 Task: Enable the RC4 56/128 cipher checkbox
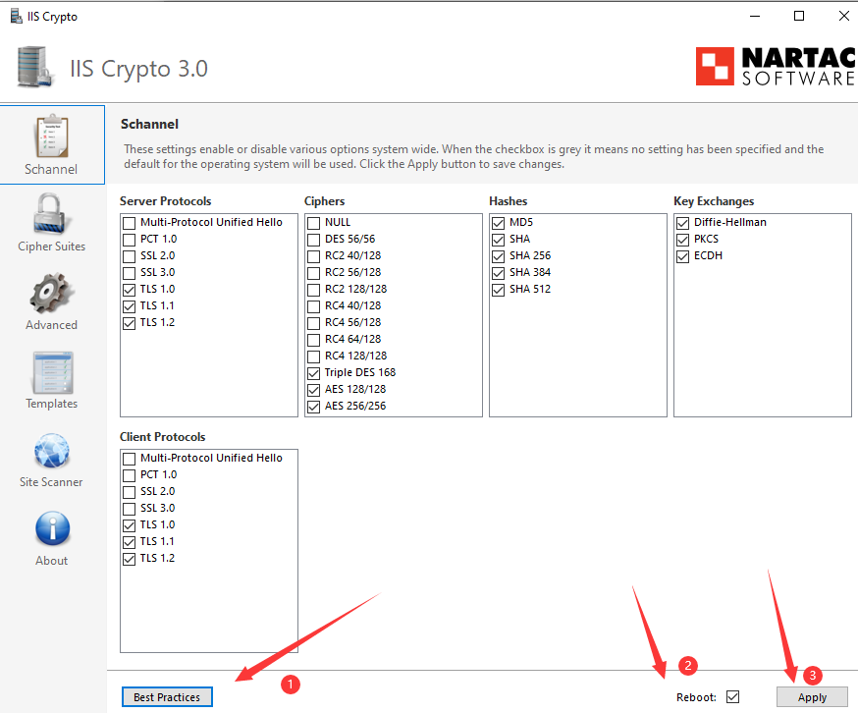point(313,323)
